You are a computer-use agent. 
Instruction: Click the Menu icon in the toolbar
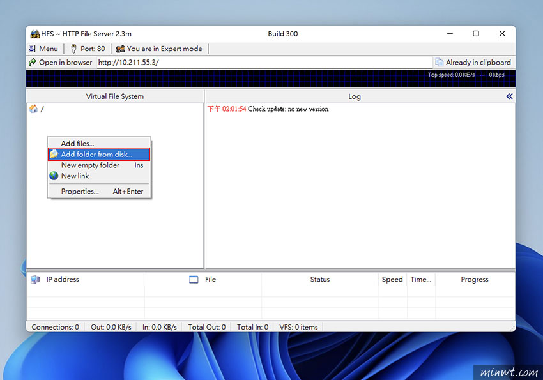(x=32, y=49)
